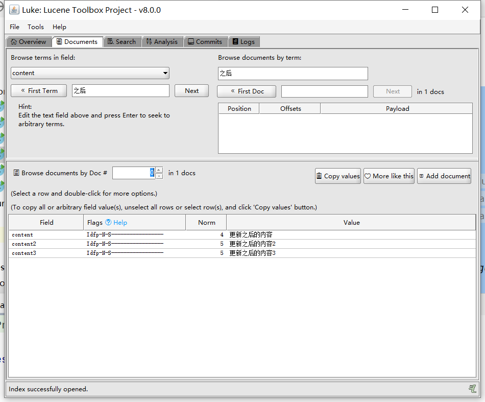The image size is (485, 402).
Task: Click Next beside the term field
Action: 192,91
